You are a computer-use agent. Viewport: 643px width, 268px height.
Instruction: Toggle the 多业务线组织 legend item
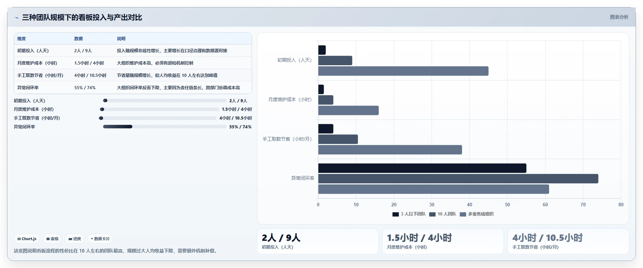click(x=476, y=214)
